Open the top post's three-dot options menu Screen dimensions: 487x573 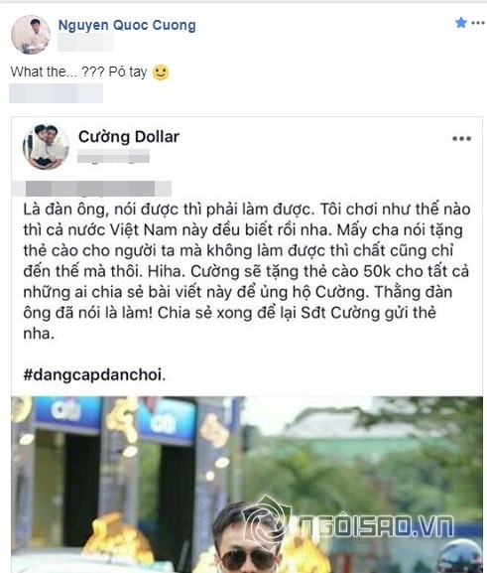[x=478, y=23]
